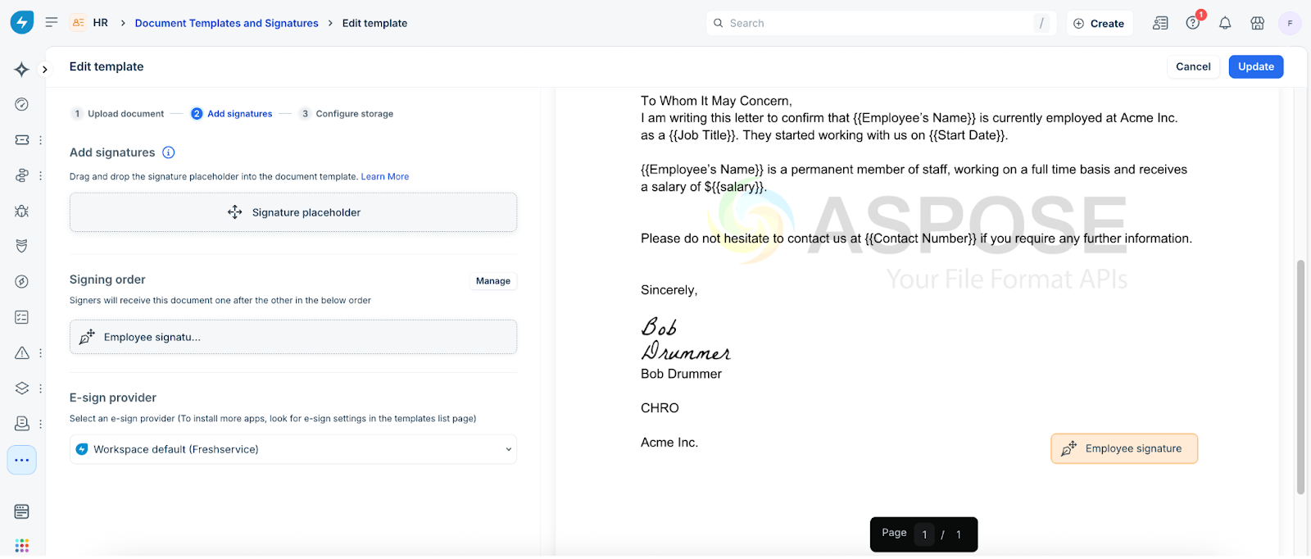Open the Learn More link
This screenshot has width=1311, height=559.
pyautogui.click(x=385, y=176)
